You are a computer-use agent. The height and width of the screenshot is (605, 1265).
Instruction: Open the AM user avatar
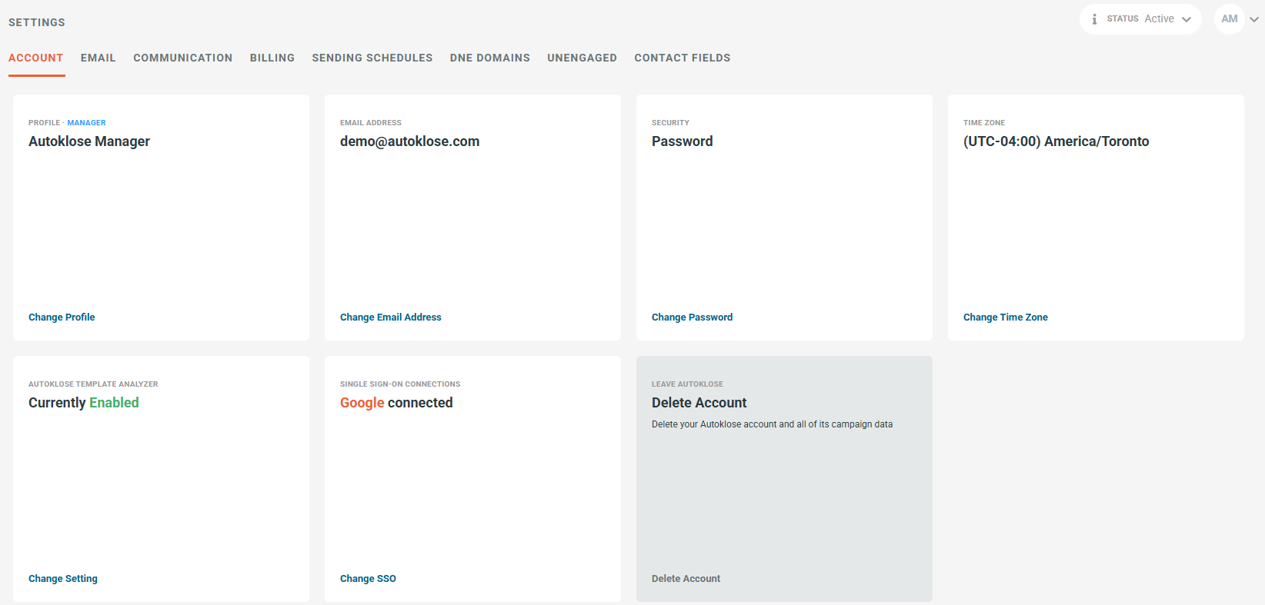click(x=1230, y=19)
